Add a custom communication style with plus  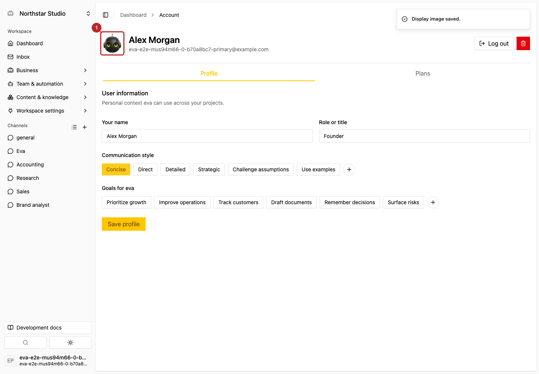(x=349, y=169)
